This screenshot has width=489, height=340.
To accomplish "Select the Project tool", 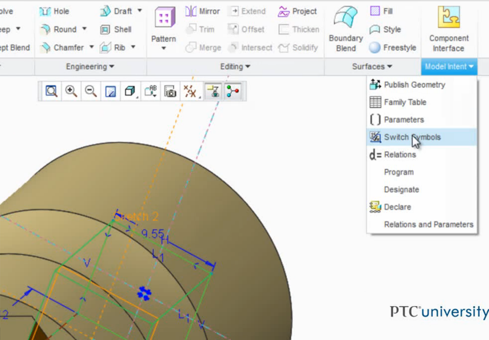I will 297,12.
